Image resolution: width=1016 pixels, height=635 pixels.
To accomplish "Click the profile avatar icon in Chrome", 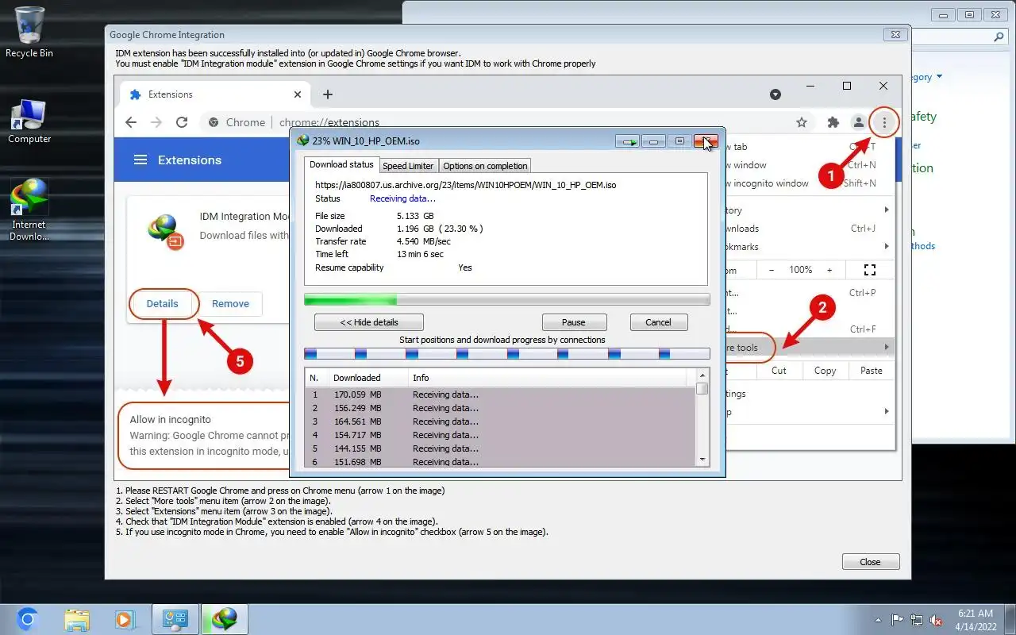I will [858, 122].
